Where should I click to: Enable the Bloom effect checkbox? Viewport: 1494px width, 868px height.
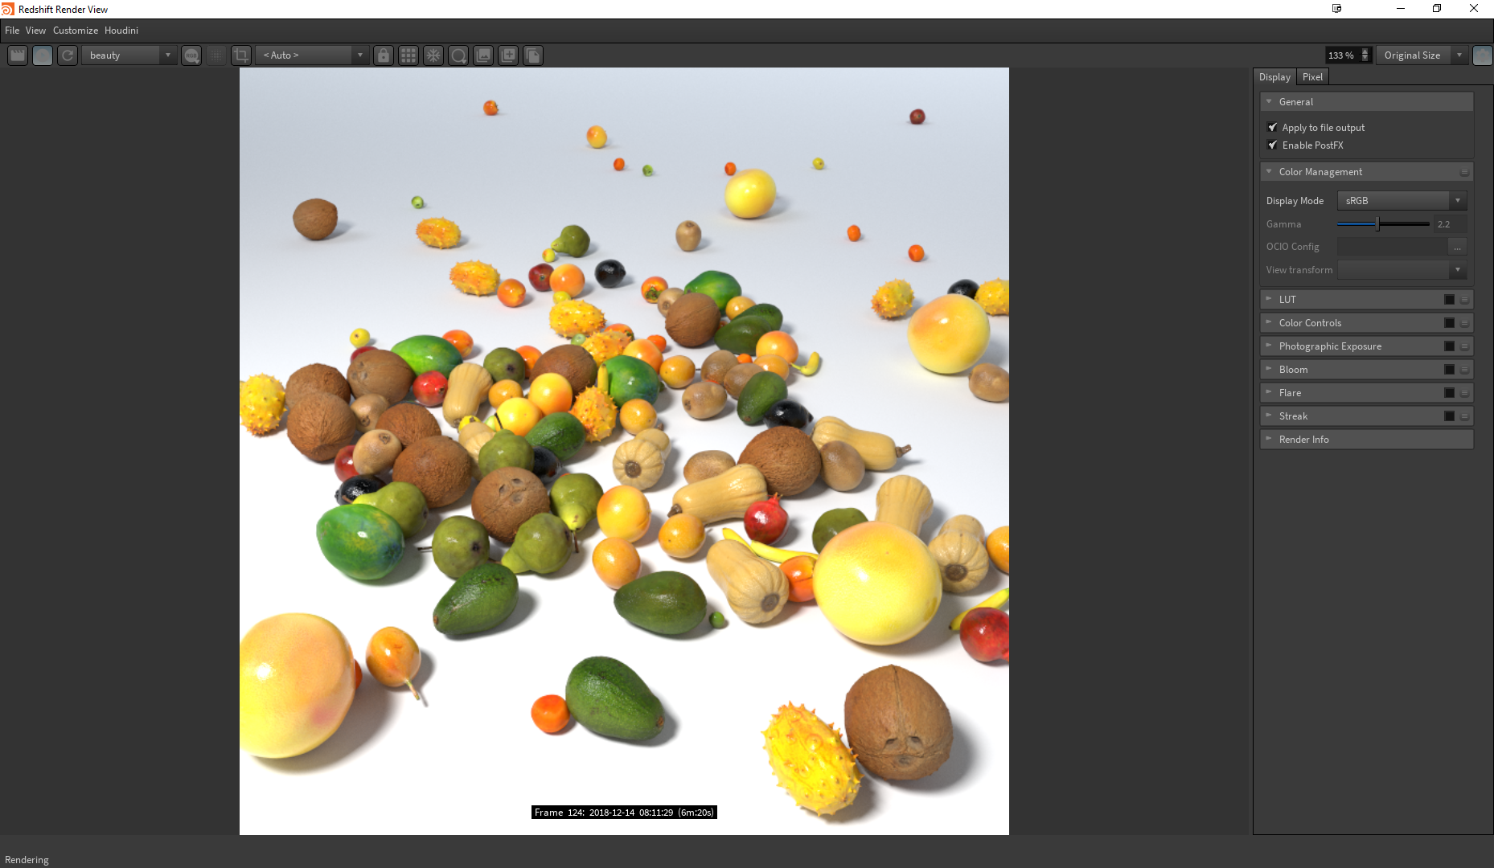(1449, 370)
